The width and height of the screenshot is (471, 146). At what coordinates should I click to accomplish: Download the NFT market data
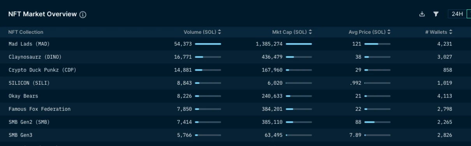coord(422,14)
